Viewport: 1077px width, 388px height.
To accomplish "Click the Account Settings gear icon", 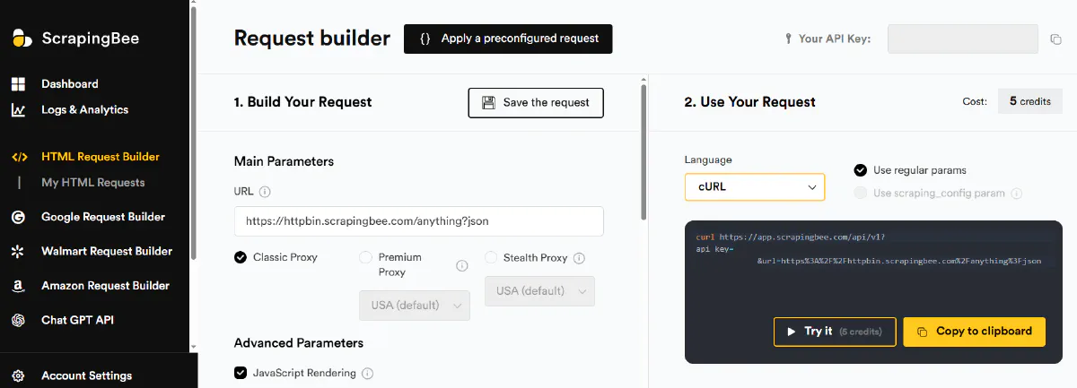I will (18, 376).
